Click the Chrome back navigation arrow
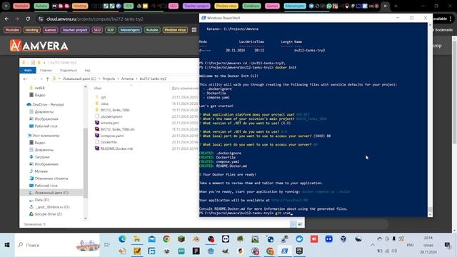This screenshot has height=257, width=457. click(6, 19)
